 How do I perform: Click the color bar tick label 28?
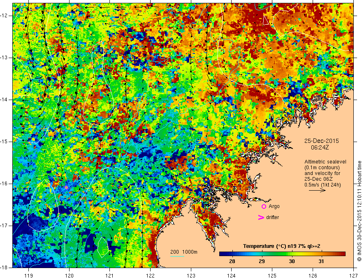click(232, 261)
